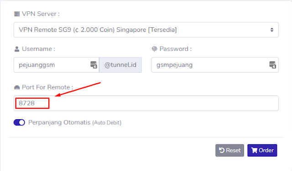The width and height of the screenshot is (292, 171).
Task: Click the @tunnel.id suffix box
Action: [120, 65]
